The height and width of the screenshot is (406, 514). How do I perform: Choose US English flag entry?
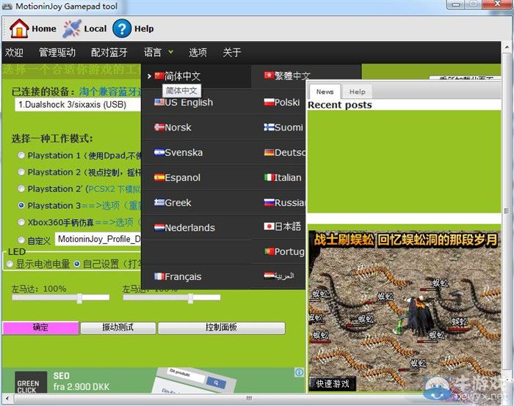(x=184, y=103)
